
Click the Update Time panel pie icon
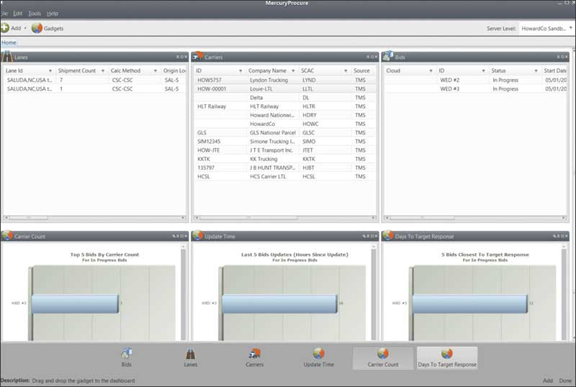[197, 236]
